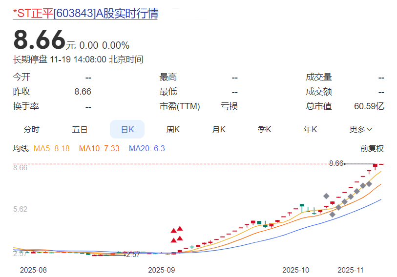Click the 均线 label
The height and width of the screenshot is (277, 397).
(21, 148)
